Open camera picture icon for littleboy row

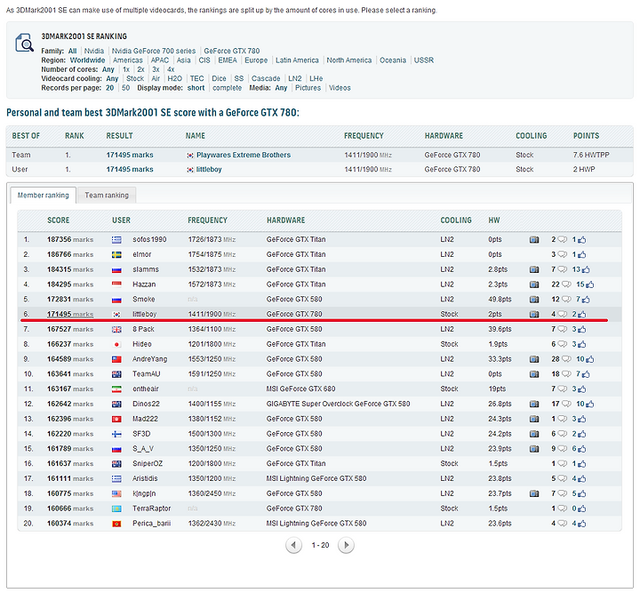coord(534,314)
